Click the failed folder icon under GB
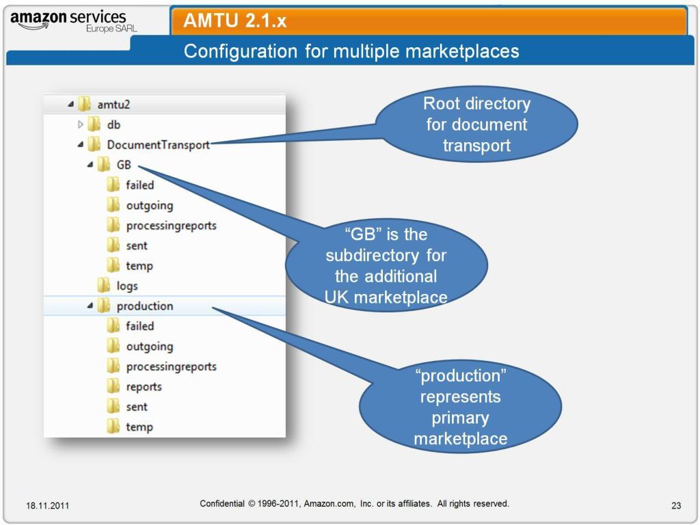Image resolution: width=700 pixels, height=525 pixels. (113, 185)
